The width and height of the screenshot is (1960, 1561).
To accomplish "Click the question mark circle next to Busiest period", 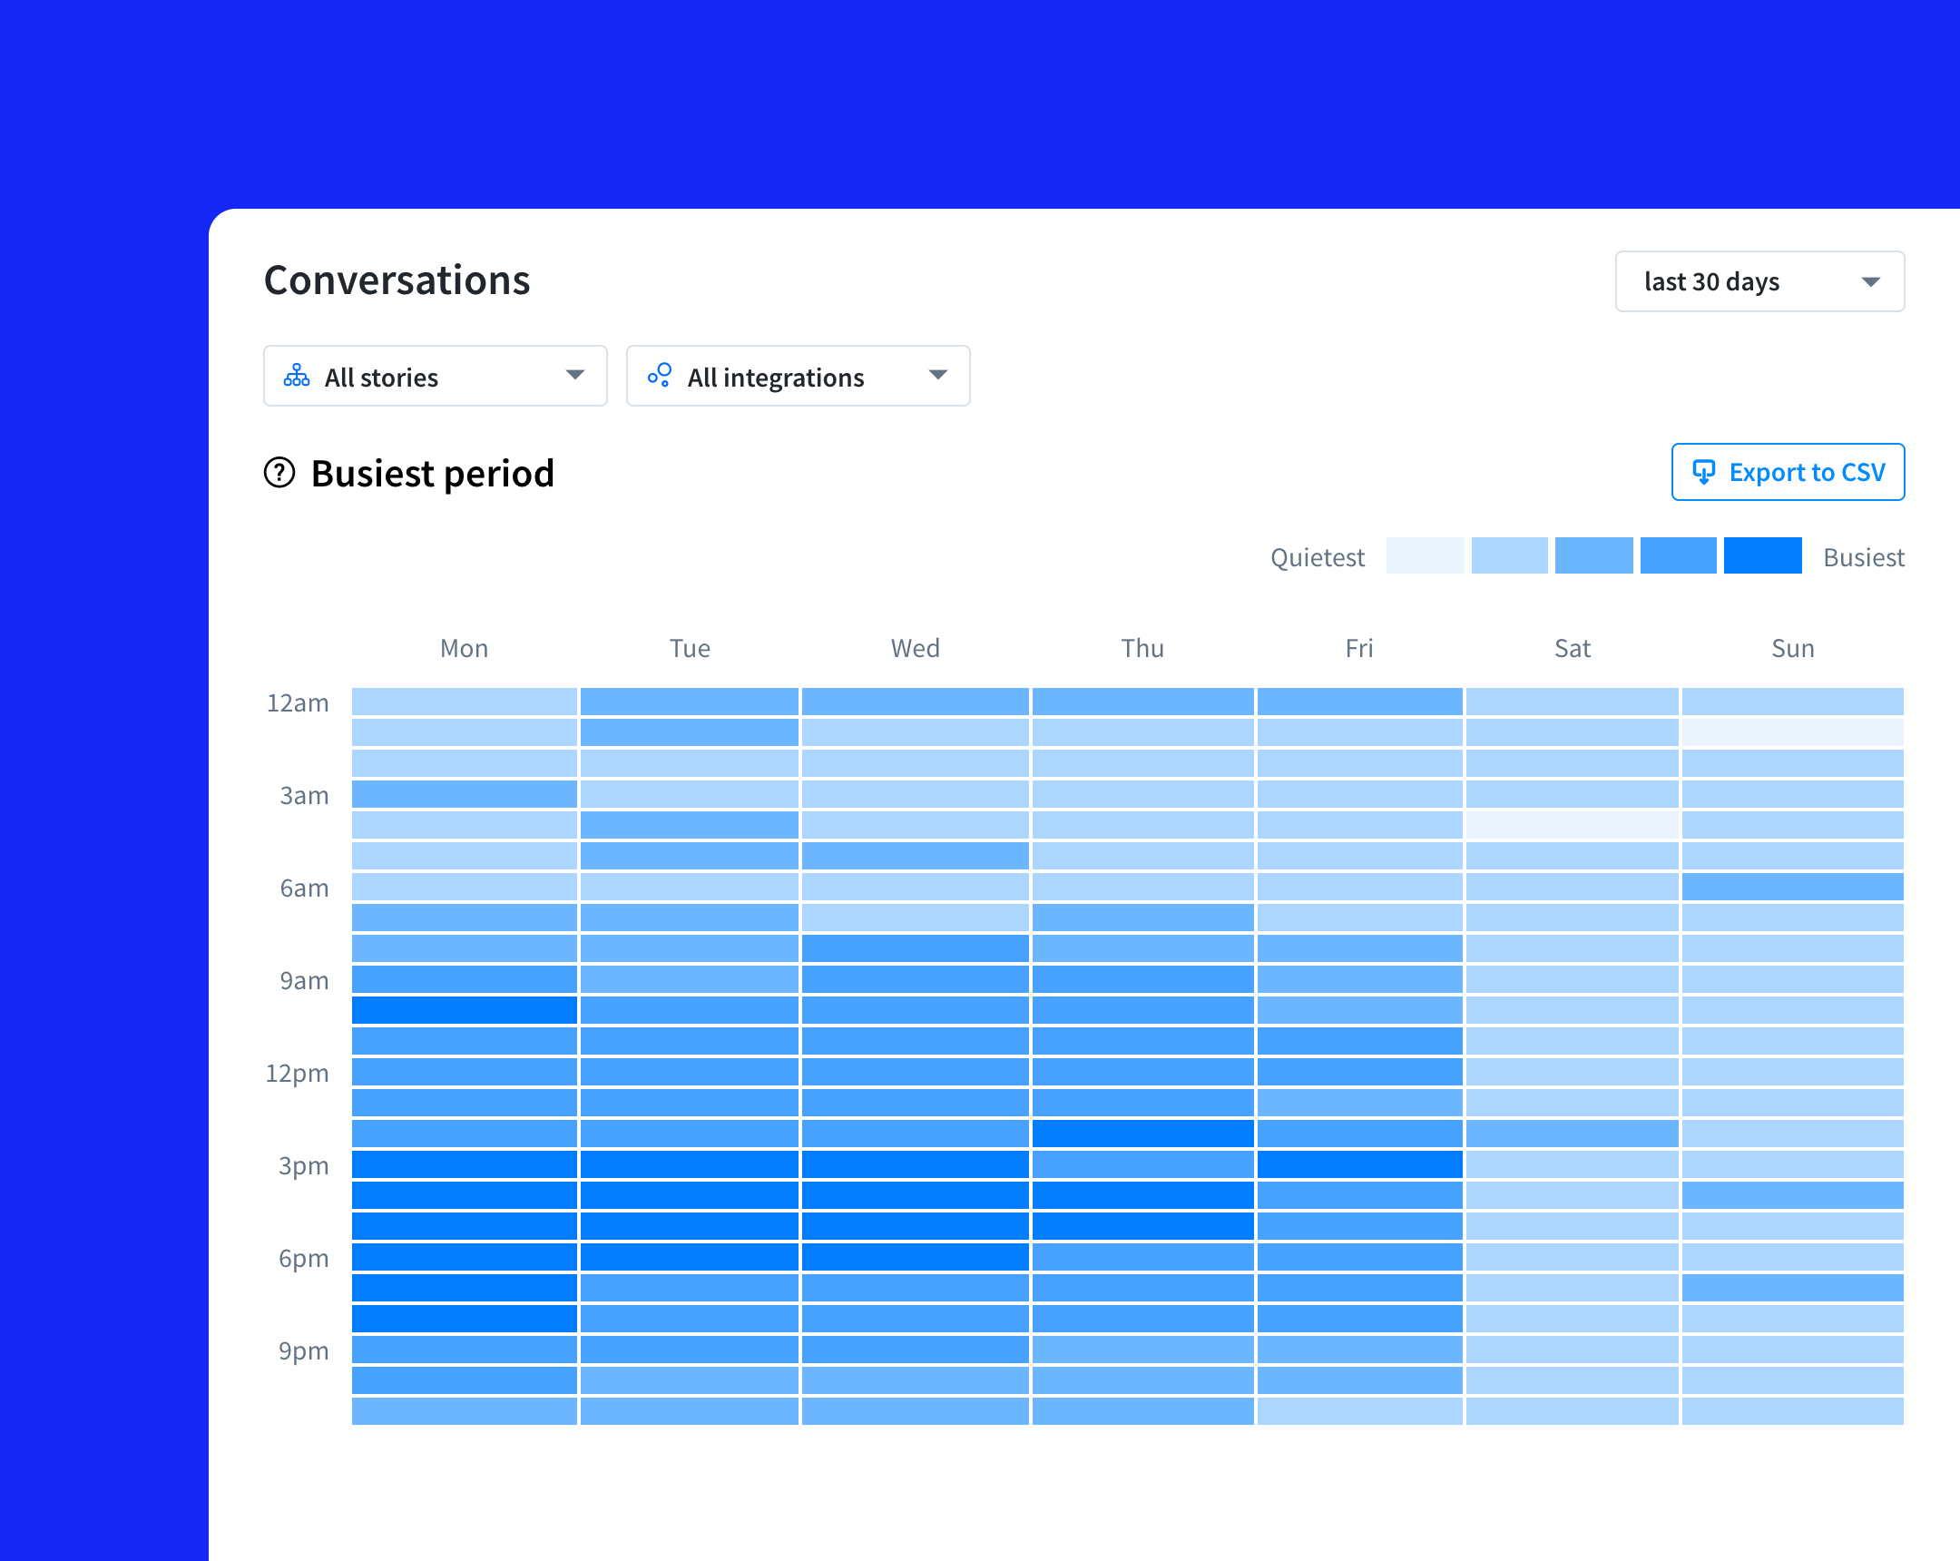I will [279, 473].
